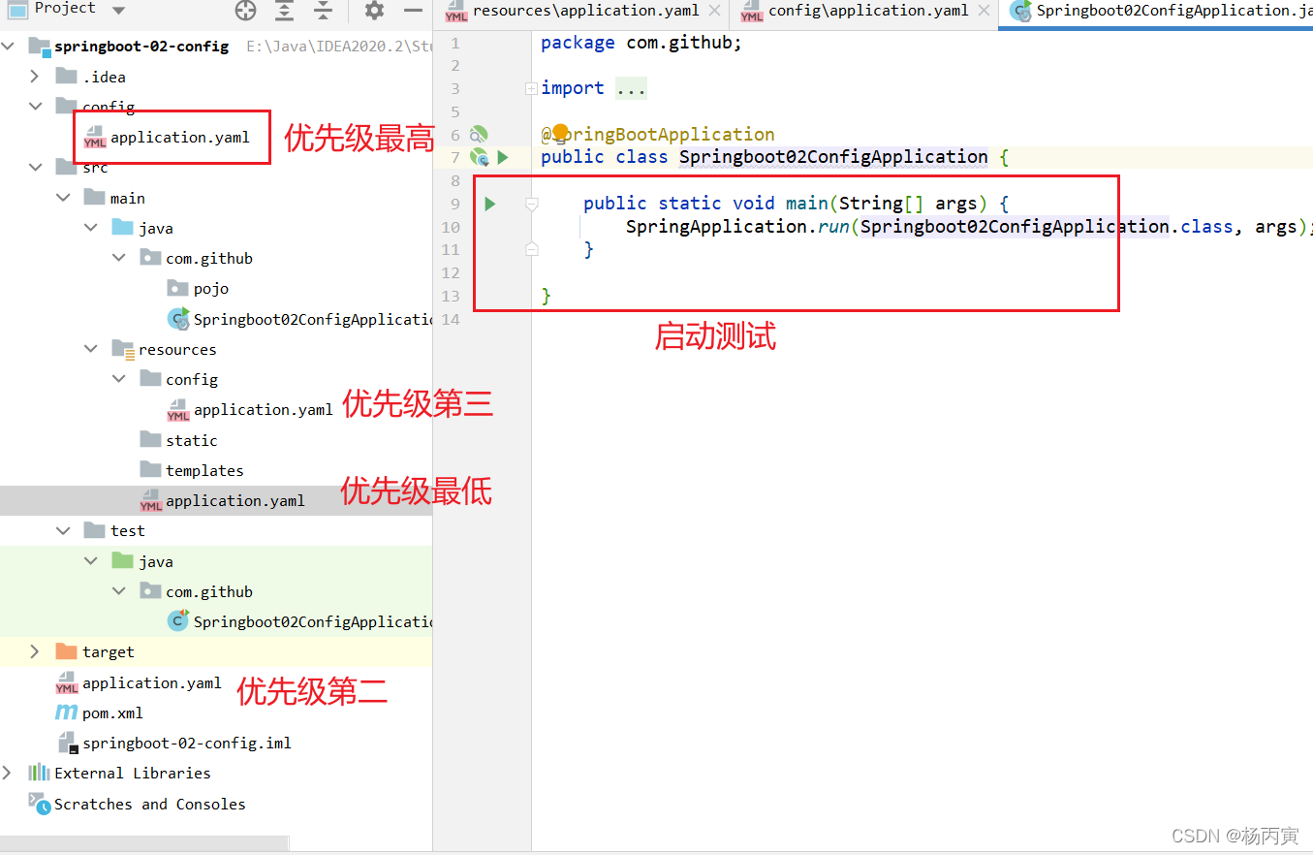Click the green test java folder icon

[x=122, y=560]
